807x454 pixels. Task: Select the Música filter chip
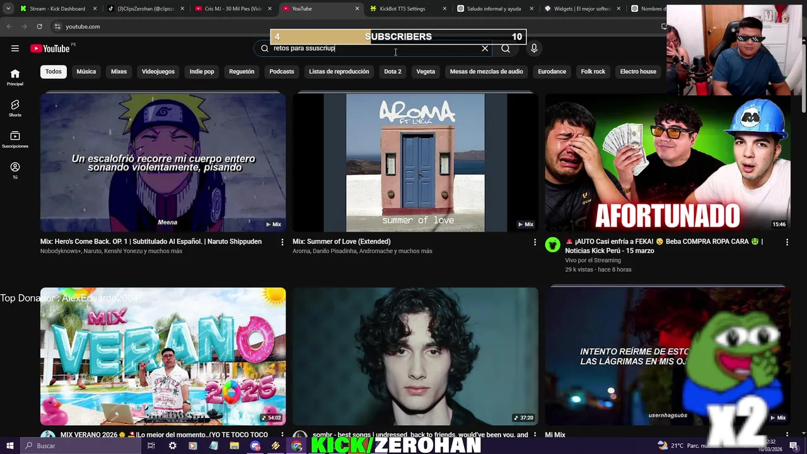[x=86, y=71]
